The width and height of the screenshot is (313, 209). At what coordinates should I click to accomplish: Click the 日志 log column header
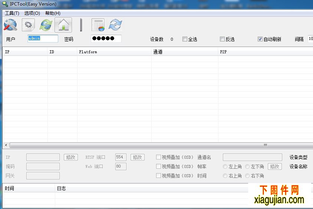pos(152,188)
